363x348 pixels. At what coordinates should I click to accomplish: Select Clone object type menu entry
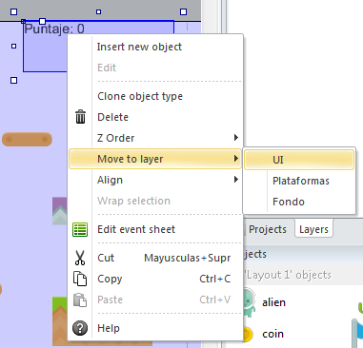click(155, 96)
